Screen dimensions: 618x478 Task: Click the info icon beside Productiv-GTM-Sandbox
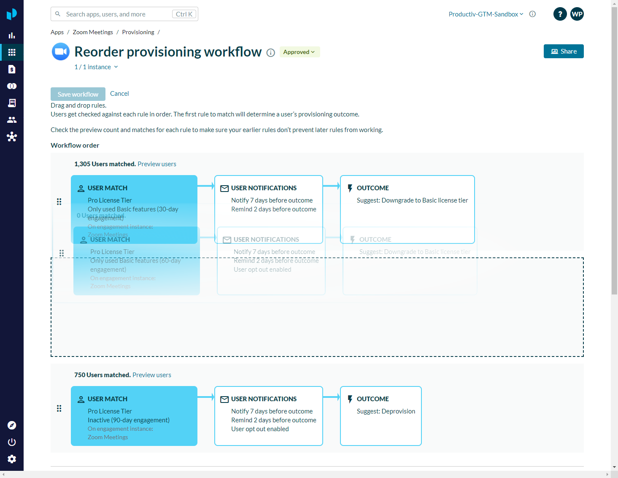(x=532, y=14)
